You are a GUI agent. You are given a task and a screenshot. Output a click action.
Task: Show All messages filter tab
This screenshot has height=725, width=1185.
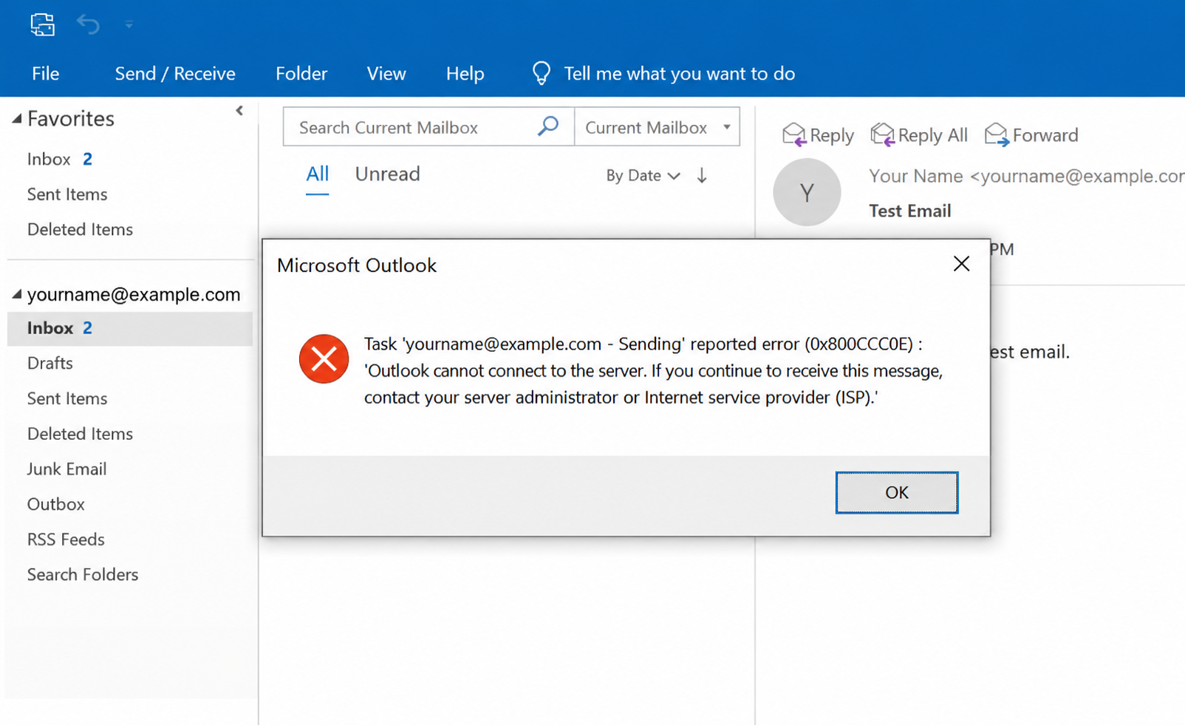[318, 174]
